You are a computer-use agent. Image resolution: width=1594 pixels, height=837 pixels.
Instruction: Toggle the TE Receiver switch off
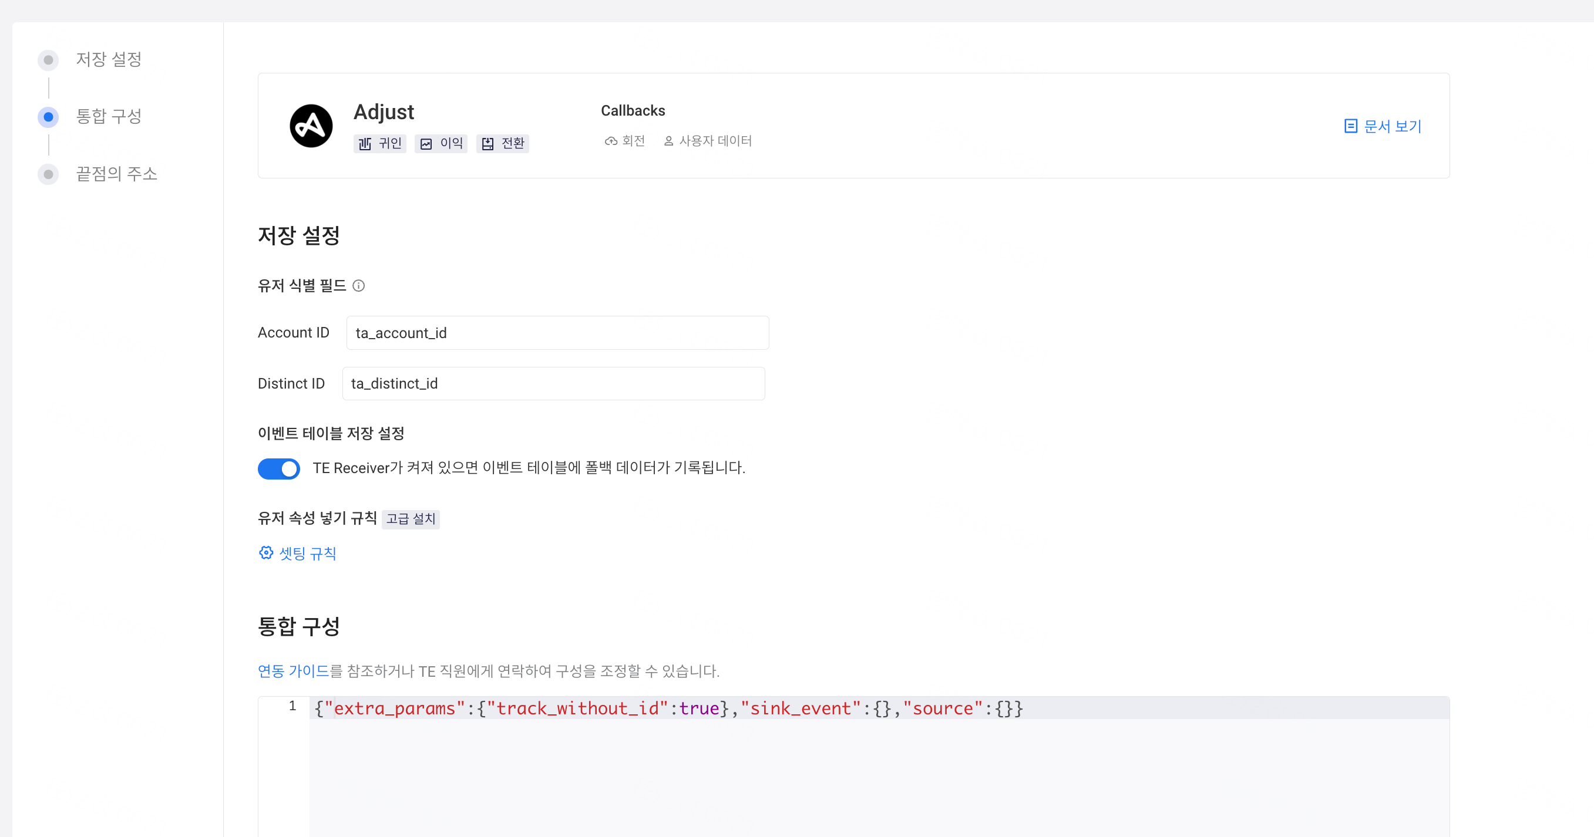coord(278,469)
